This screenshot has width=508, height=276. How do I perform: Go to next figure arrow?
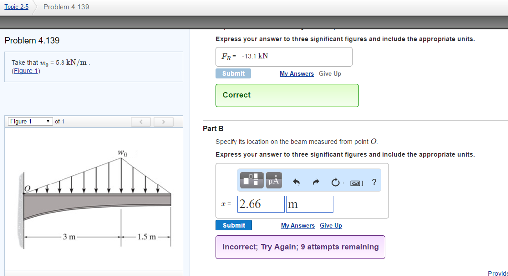pos(163,122)
